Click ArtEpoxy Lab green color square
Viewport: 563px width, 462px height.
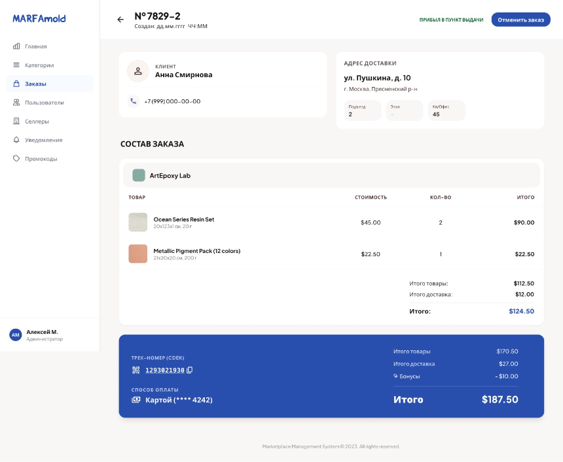click(139, 175)
